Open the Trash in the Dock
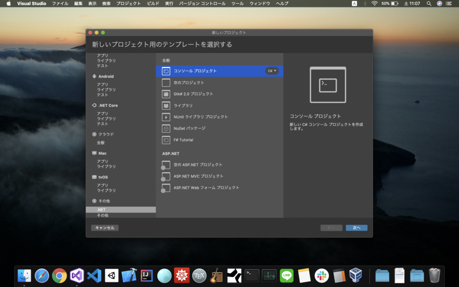 [x=435, y=275]
